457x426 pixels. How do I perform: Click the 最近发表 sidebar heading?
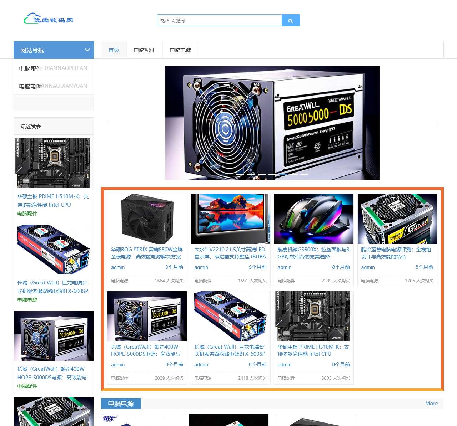click(31, 127)
